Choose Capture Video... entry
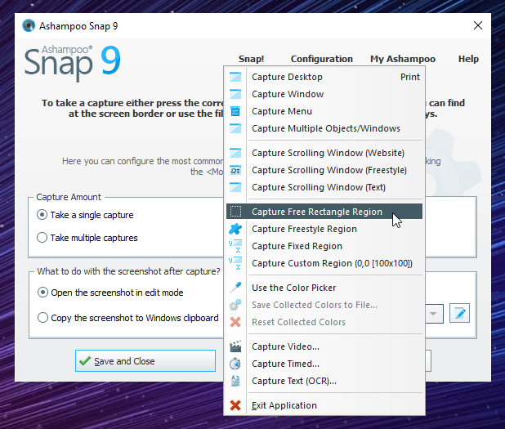Image resolution: width=505 pixels, height=429 pixels. [x=324, y=346]
